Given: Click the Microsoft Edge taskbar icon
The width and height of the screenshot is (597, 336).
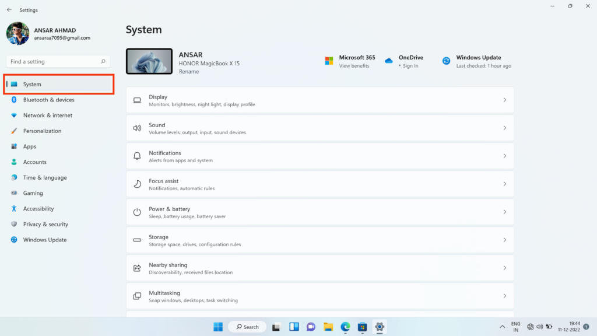Looking at the screenshot, I should (345, 327).
